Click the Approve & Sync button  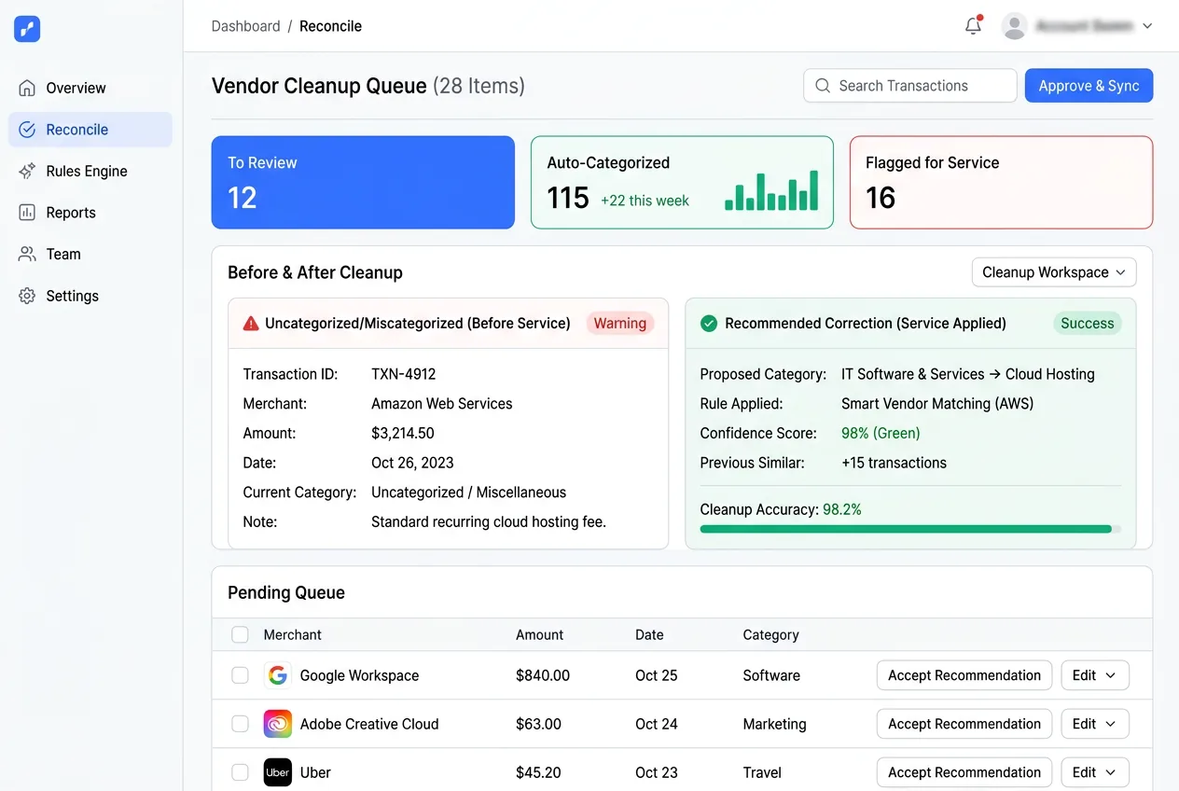click(x=1089, y=86)
